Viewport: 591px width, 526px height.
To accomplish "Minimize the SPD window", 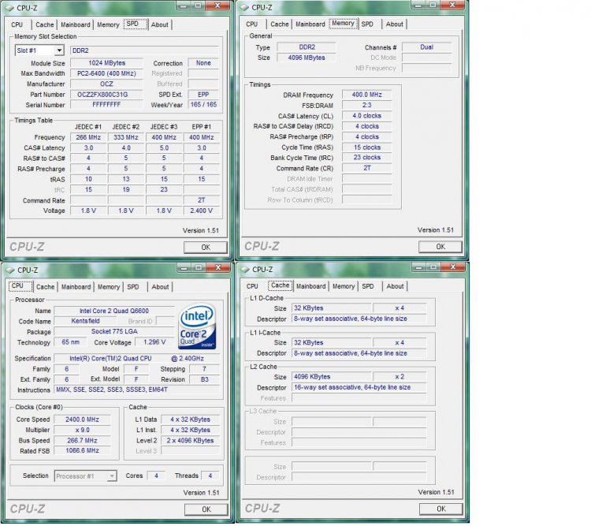I will click(x=183, y=6).
